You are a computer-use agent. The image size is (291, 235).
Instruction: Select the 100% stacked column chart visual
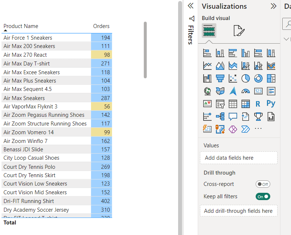tap(271, 53)
